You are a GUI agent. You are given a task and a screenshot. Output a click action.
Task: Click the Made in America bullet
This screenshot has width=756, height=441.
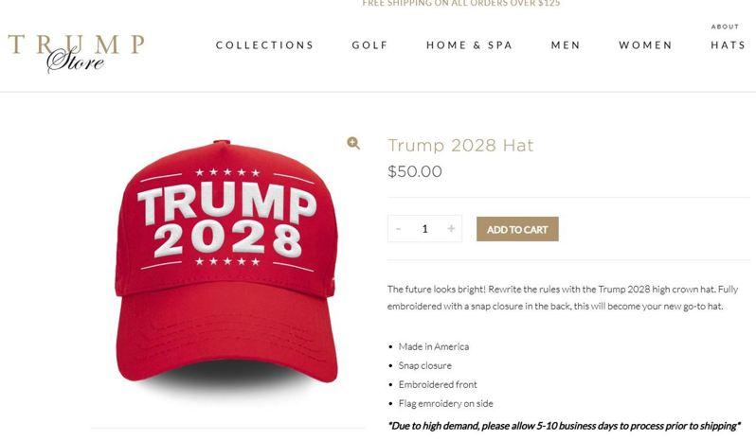[434, 346]
